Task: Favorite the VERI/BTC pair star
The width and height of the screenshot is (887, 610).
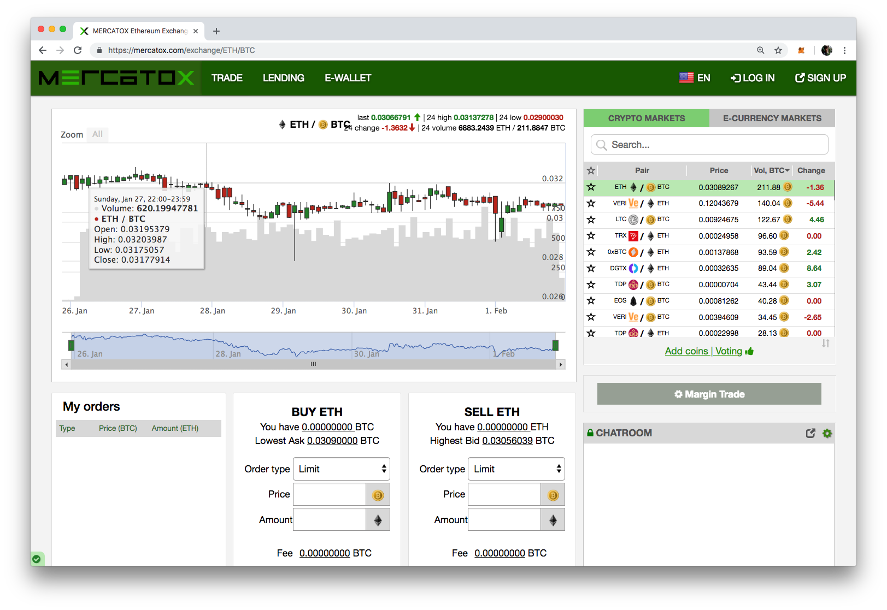Action: [591, 317]
